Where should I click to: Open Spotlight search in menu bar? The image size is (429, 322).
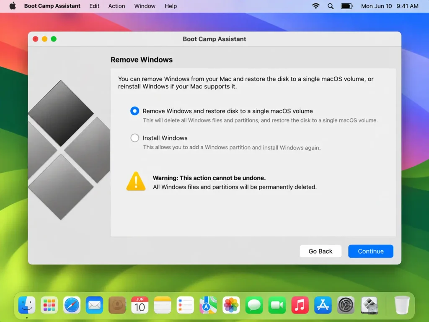point(331,6)
